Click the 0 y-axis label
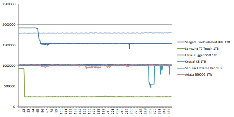 pyautogui.click(x=15, y=107)
